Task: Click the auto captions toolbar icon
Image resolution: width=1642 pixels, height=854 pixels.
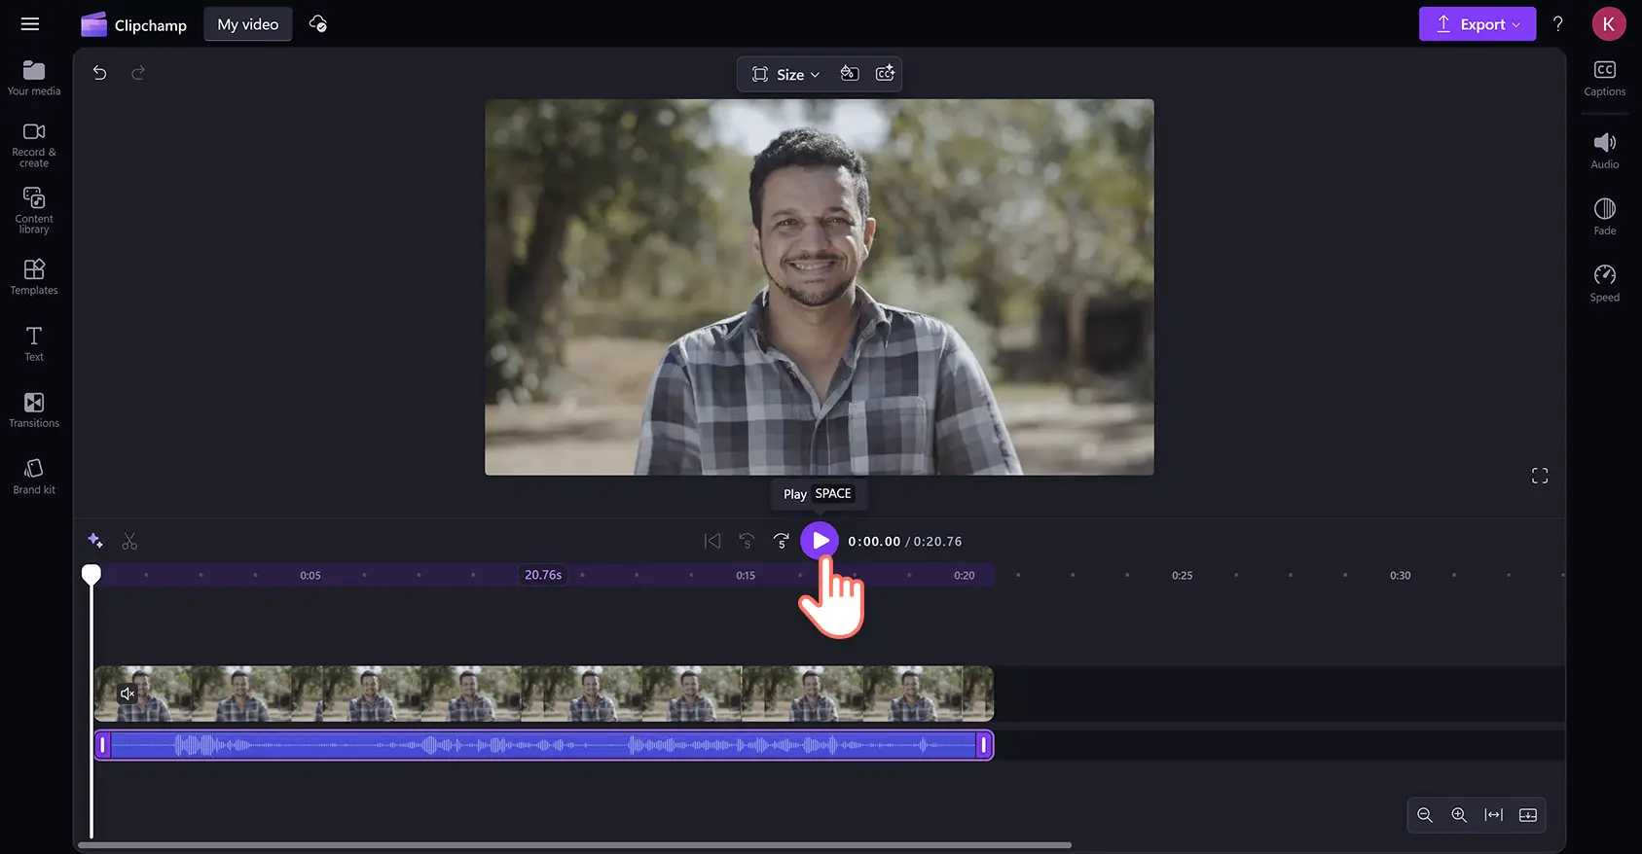Action: pos(885,74)
